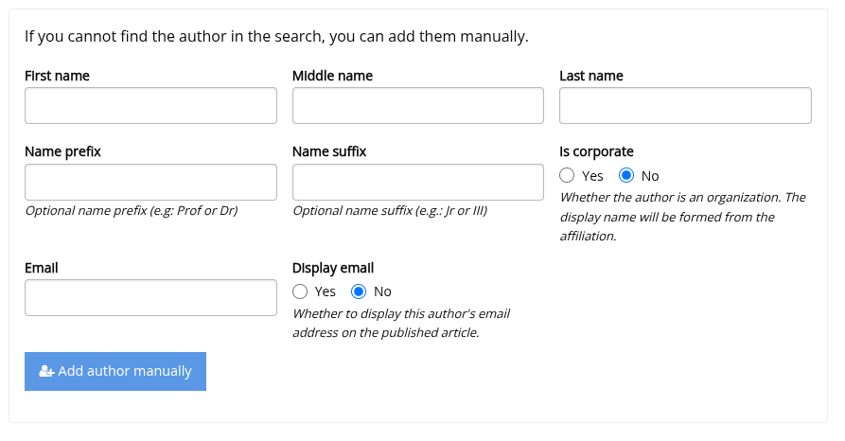Click into the Middle name text box
The width and height of the screenshot is (845, 441).
pyautogui.click(x=417, y=106)
